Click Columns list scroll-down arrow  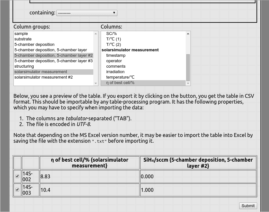pos(188,83)
